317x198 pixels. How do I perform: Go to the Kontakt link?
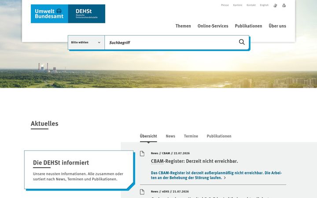tap(251, 5)
